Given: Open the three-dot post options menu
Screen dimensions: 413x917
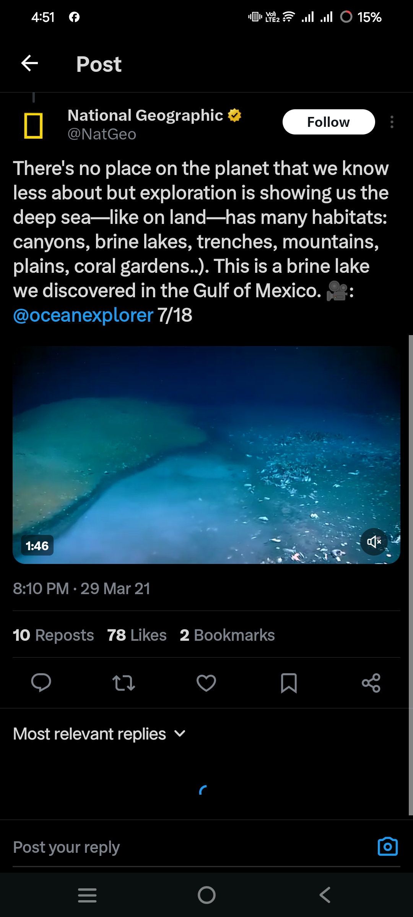Looking at the screenshot, I should tap(392, 122).
